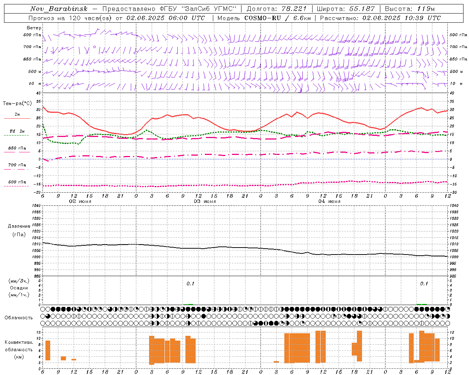Click the date label 03 июня
This screenshot has height=375, width=469.
205,201
